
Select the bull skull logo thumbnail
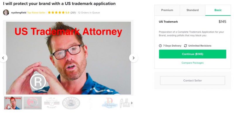coord(52,103)
